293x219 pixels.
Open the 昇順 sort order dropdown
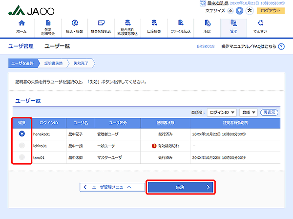tap(247, 112)
